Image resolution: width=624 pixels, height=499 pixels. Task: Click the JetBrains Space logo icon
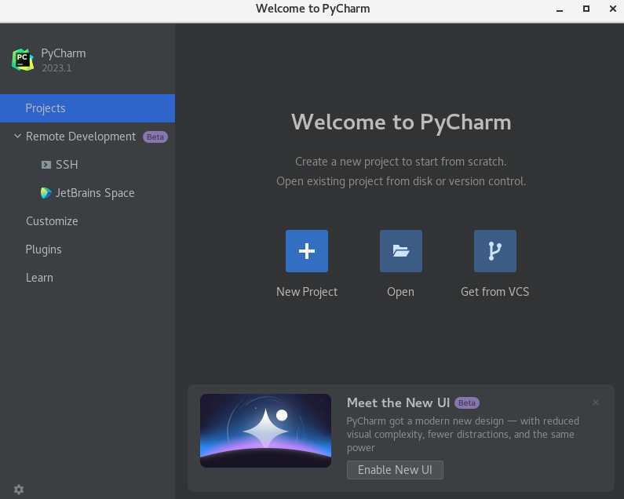(x=46, y=193)
